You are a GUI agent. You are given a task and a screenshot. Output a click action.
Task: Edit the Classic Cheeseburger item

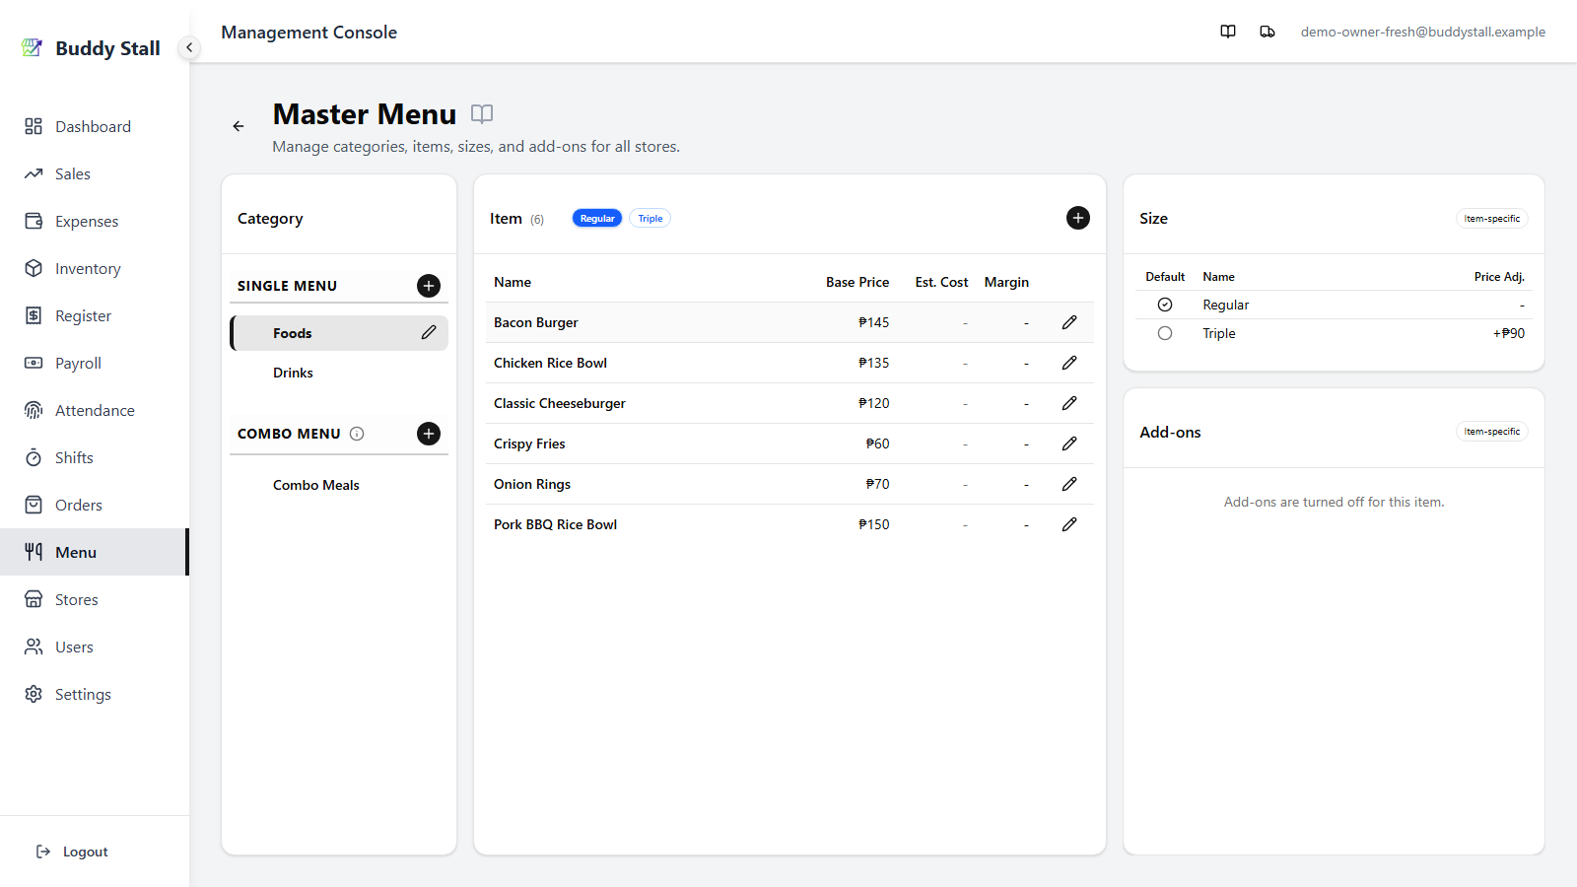(x=1069, y=403)
